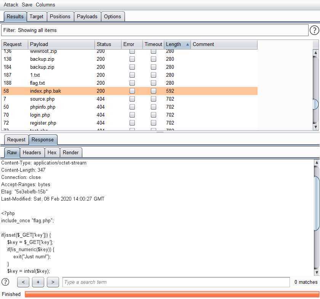Click the filter bar showing all items

(154, 30)
